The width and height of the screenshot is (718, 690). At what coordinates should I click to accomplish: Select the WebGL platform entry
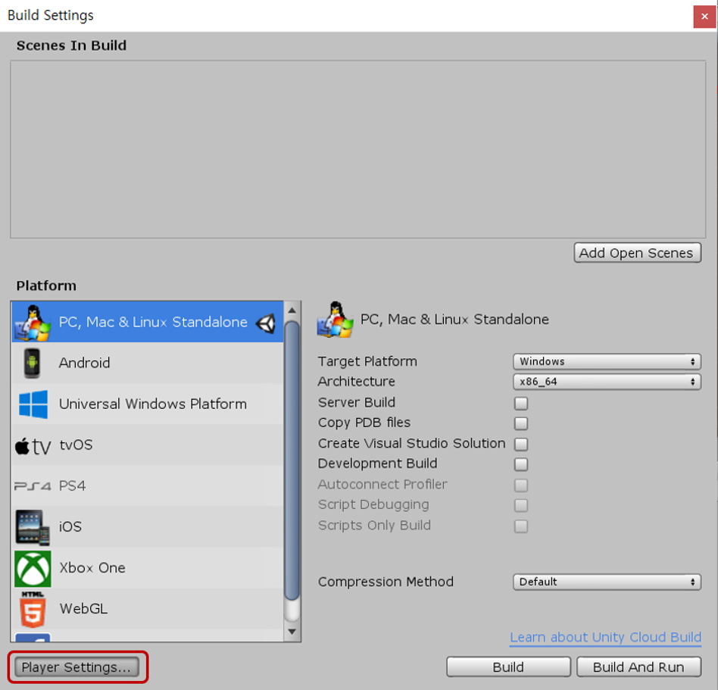(147, 608)
